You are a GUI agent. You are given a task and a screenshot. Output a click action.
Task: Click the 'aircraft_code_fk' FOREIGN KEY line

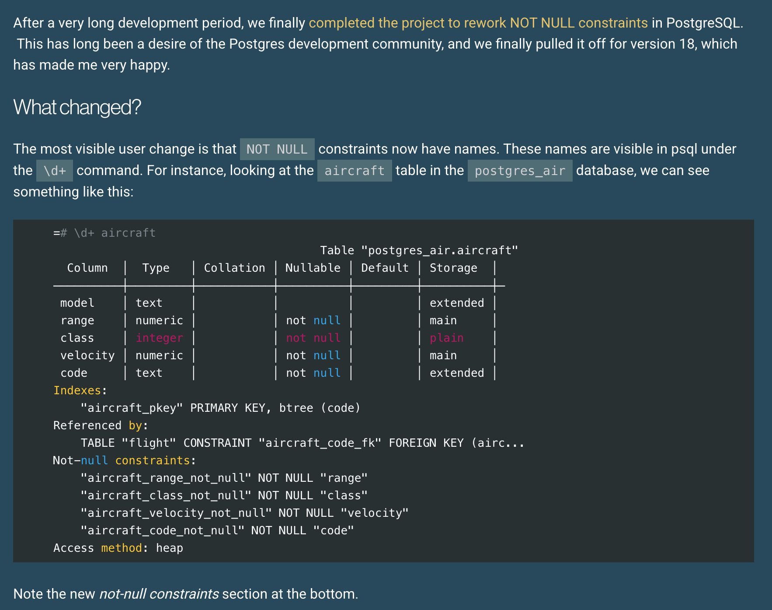pos(303,443)
